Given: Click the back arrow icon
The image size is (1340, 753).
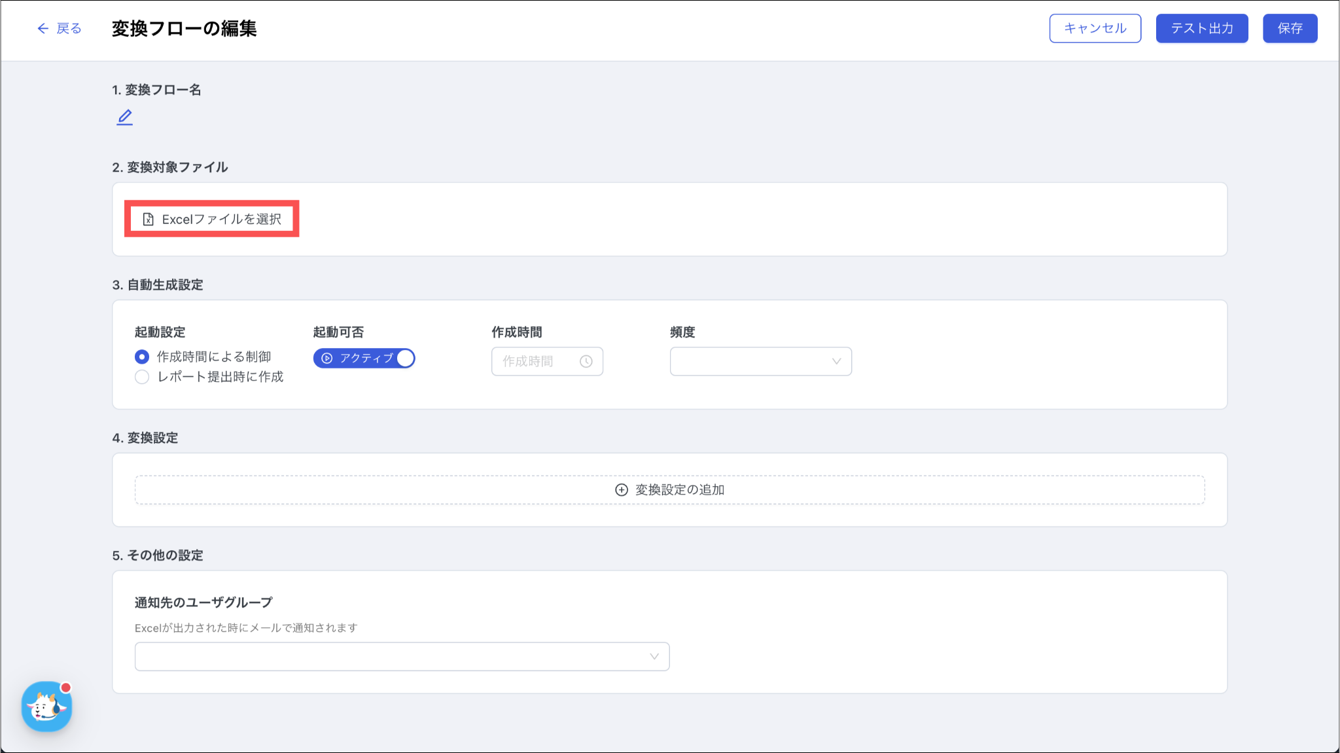Looking at the screenshot, I should click(43, 28).
